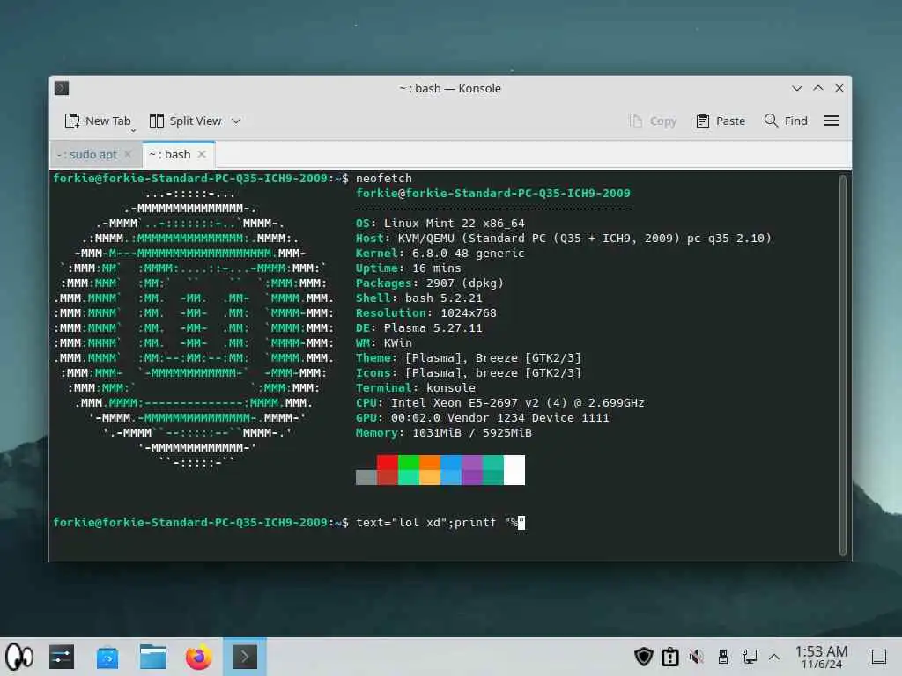
Task: Switch to the 'sudo apt' tab
Action: pos(87,154)
